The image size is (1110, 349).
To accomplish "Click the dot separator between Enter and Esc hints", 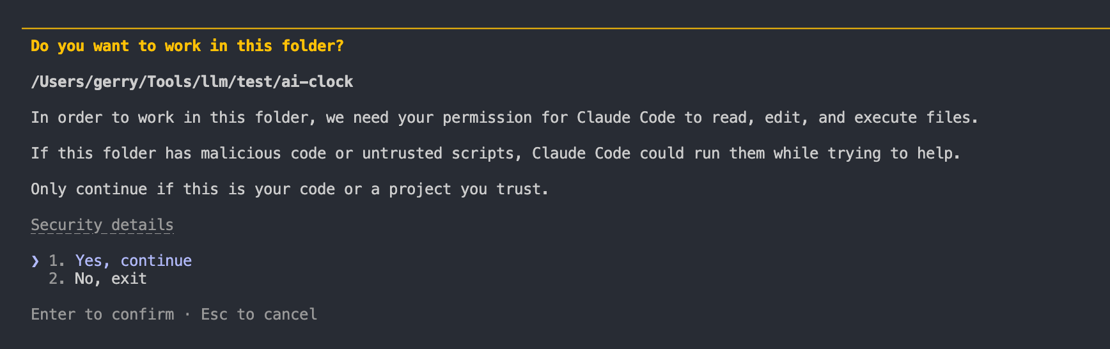I will pos(187,314).
